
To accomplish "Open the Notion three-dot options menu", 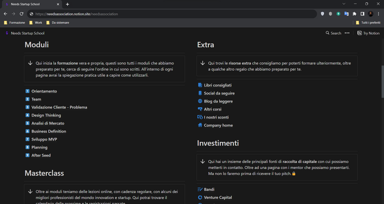I will 347,33.
